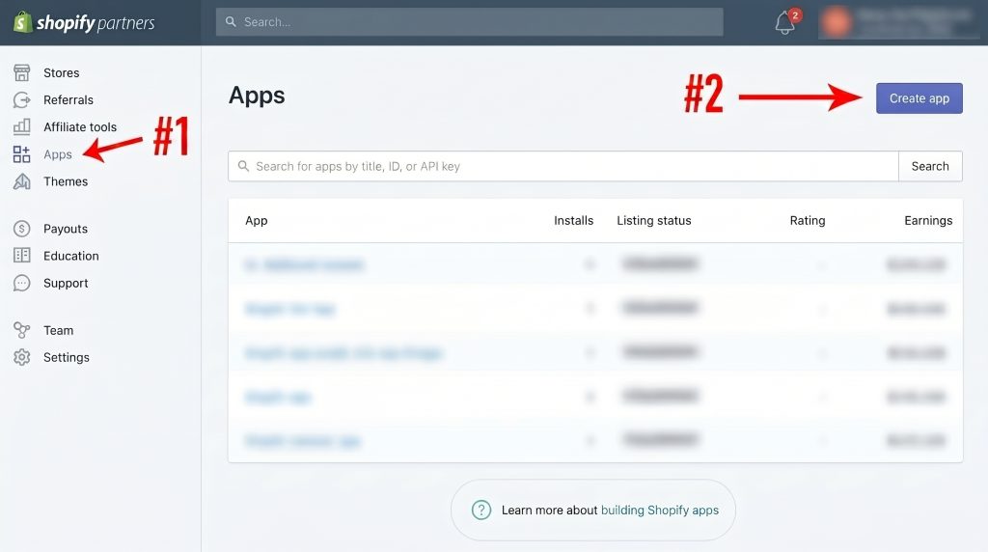Click the Team icon in sidebar
Viewport: 988px width, 552px height.
tap(22, 330)
